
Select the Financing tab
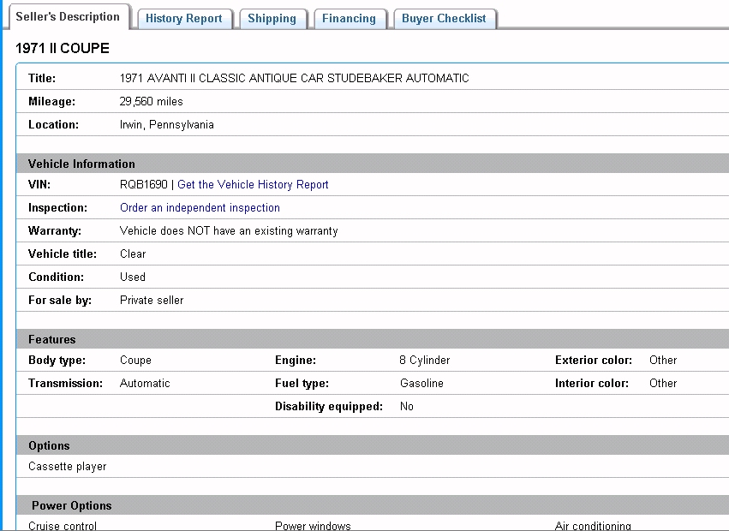pyautogui.click(x=349, y=19)
